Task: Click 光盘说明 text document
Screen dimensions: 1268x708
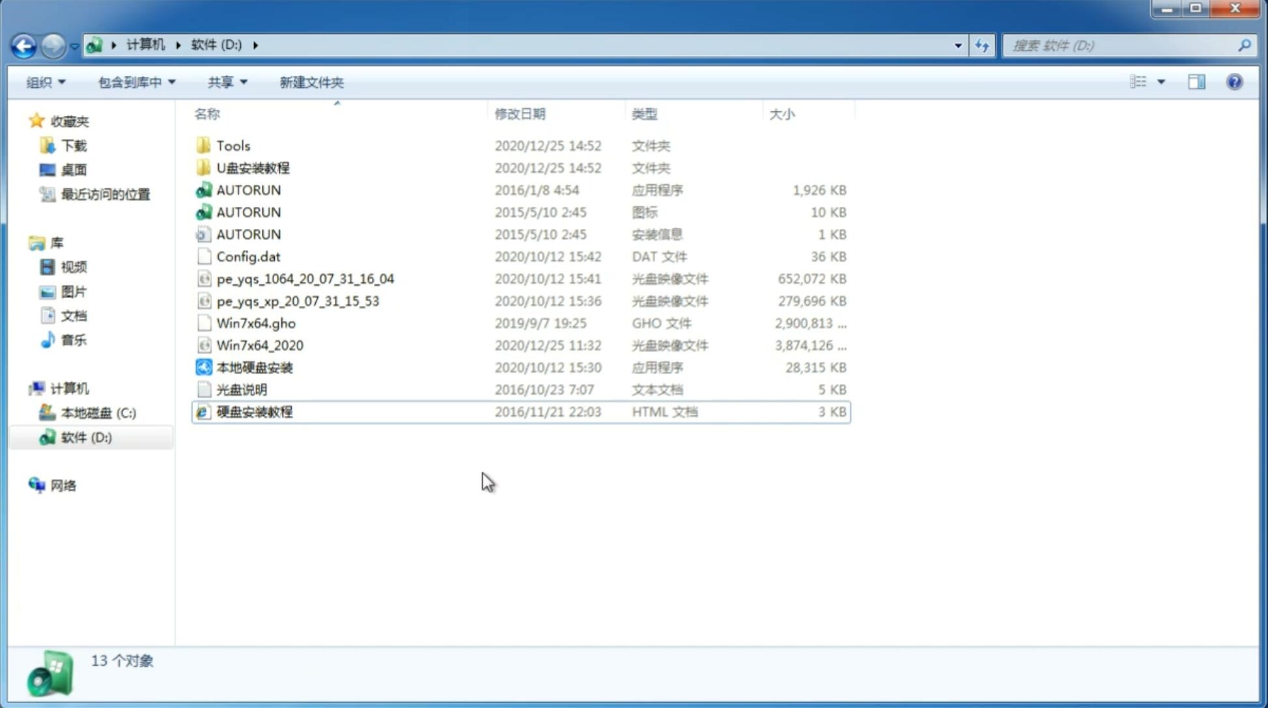Action: click(241, 388)
